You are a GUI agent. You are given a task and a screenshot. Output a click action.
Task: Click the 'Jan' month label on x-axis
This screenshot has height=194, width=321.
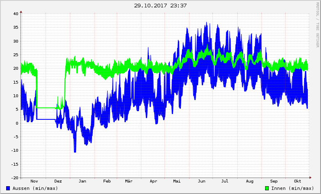82,181
